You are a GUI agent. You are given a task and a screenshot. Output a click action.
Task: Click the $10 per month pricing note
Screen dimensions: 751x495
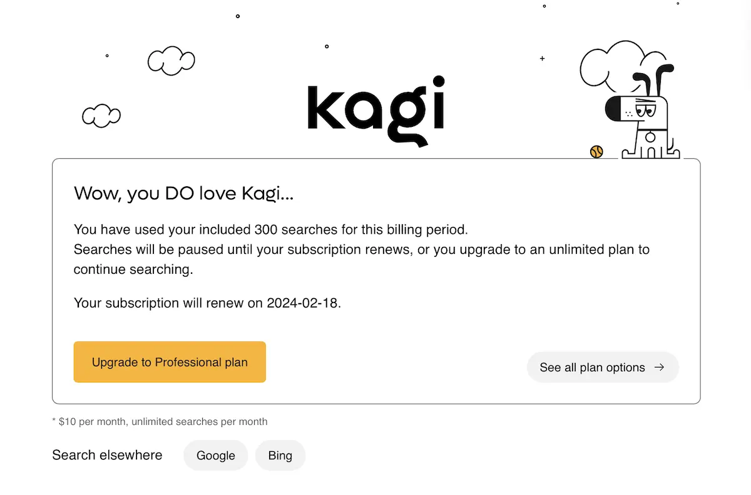tap(160, 421)
